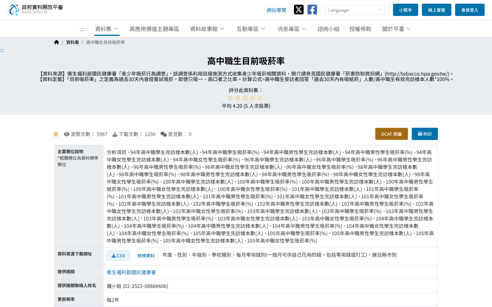492x307 pixels.
Task: Click the update frequency value 每2年
Action: point(113,300)
